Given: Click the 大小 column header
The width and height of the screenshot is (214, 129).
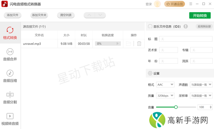Looking at the screenshot, I should [66, 35].
